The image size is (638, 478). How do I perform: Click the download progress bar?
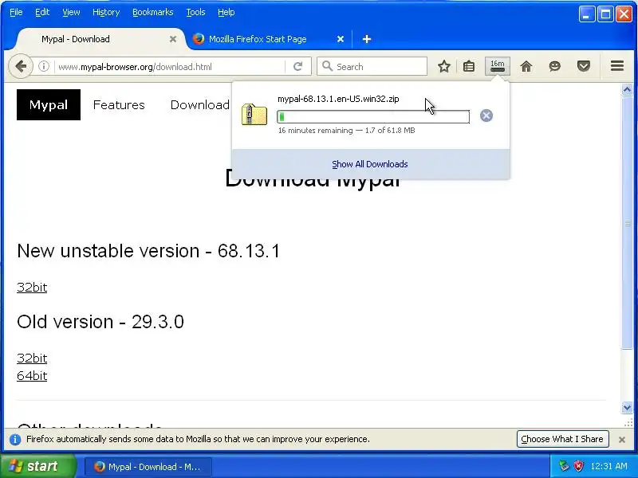(373, 116)
